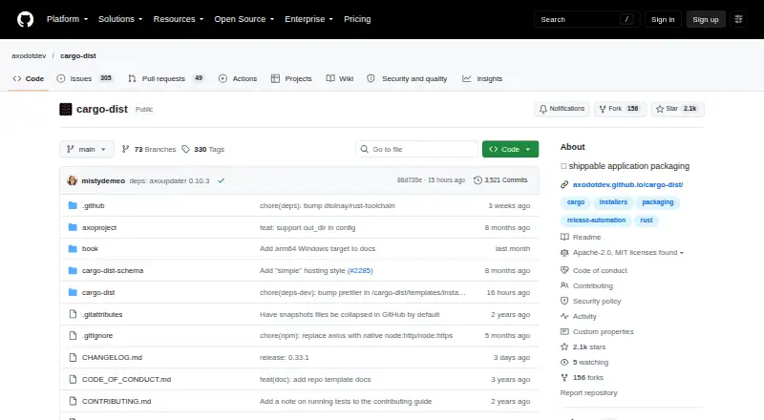Open the #2285 pull request link

click(360, 270)
